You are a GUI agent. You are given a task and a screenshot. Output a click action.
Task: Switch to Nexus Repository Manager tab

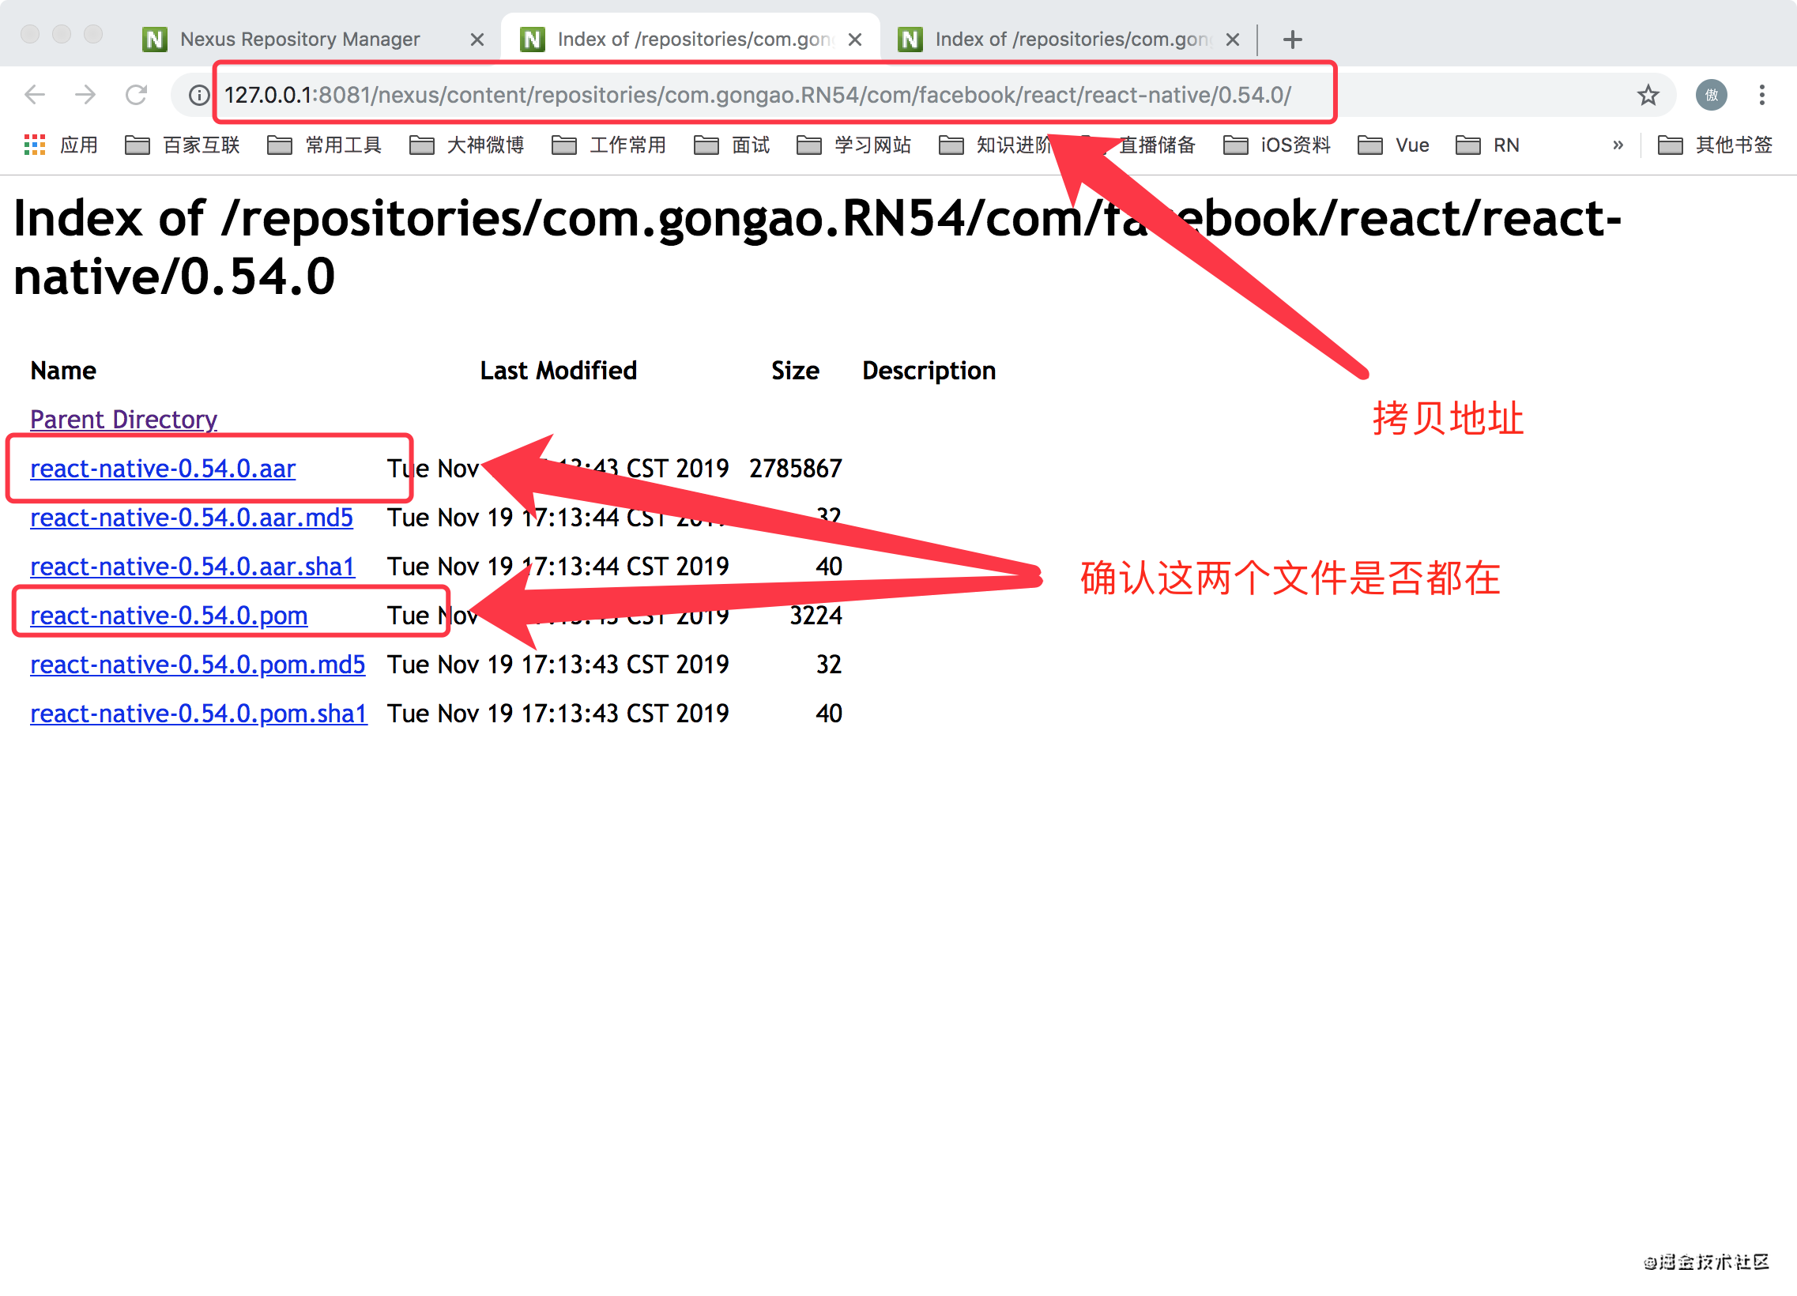299,39
